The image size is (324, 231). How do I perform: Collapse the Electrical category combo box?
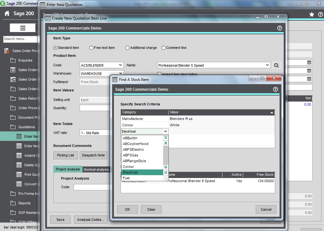[165, 131]
